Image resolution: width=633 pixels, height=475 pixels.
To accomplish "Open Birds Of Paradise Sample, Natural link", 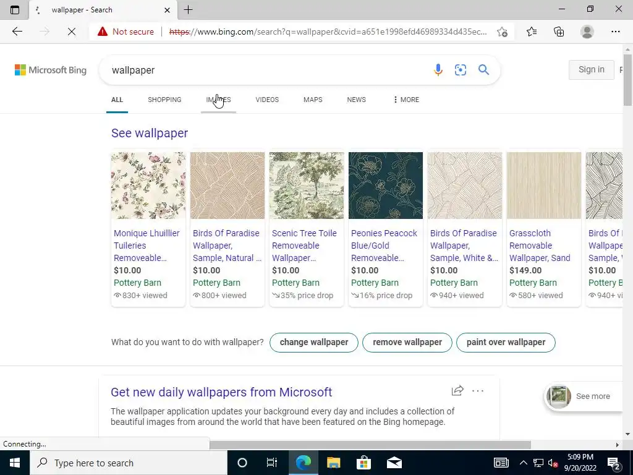I will click(227, 245).
